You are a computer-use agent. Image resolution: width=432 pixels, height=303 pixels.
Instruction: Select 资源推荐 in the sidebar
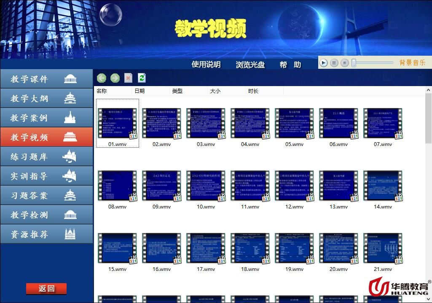click(x=46, y=234)
